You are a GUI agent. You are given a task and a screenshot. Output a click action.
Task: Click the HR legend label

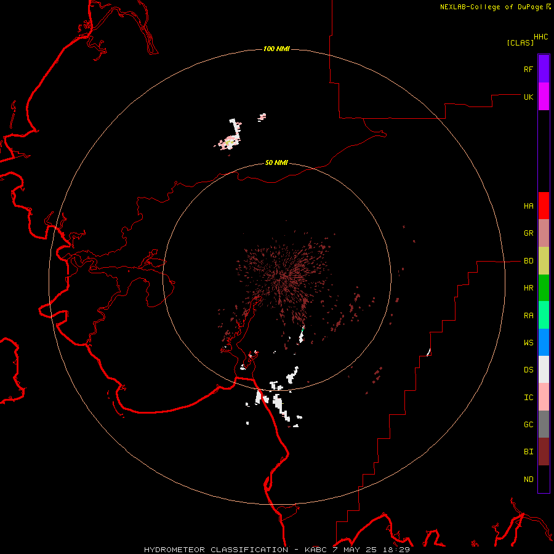528,288
